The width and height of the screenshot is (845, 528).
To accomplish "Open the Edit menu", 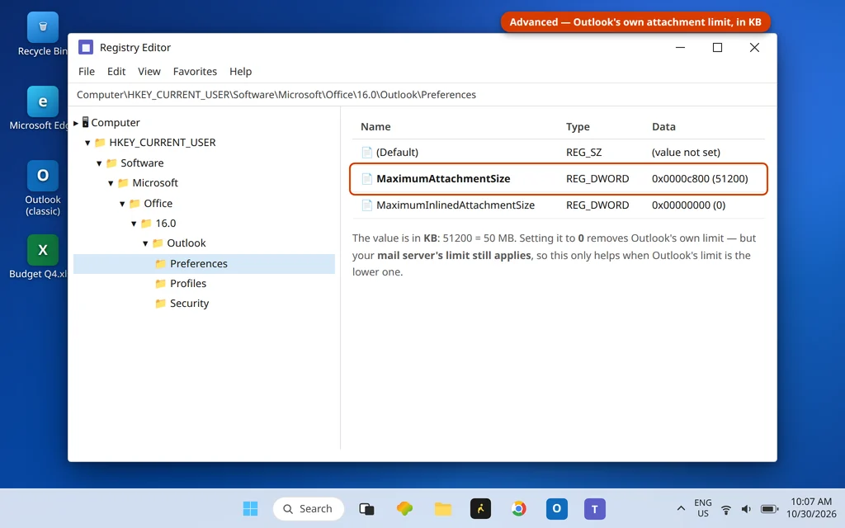I will [116, 72].
